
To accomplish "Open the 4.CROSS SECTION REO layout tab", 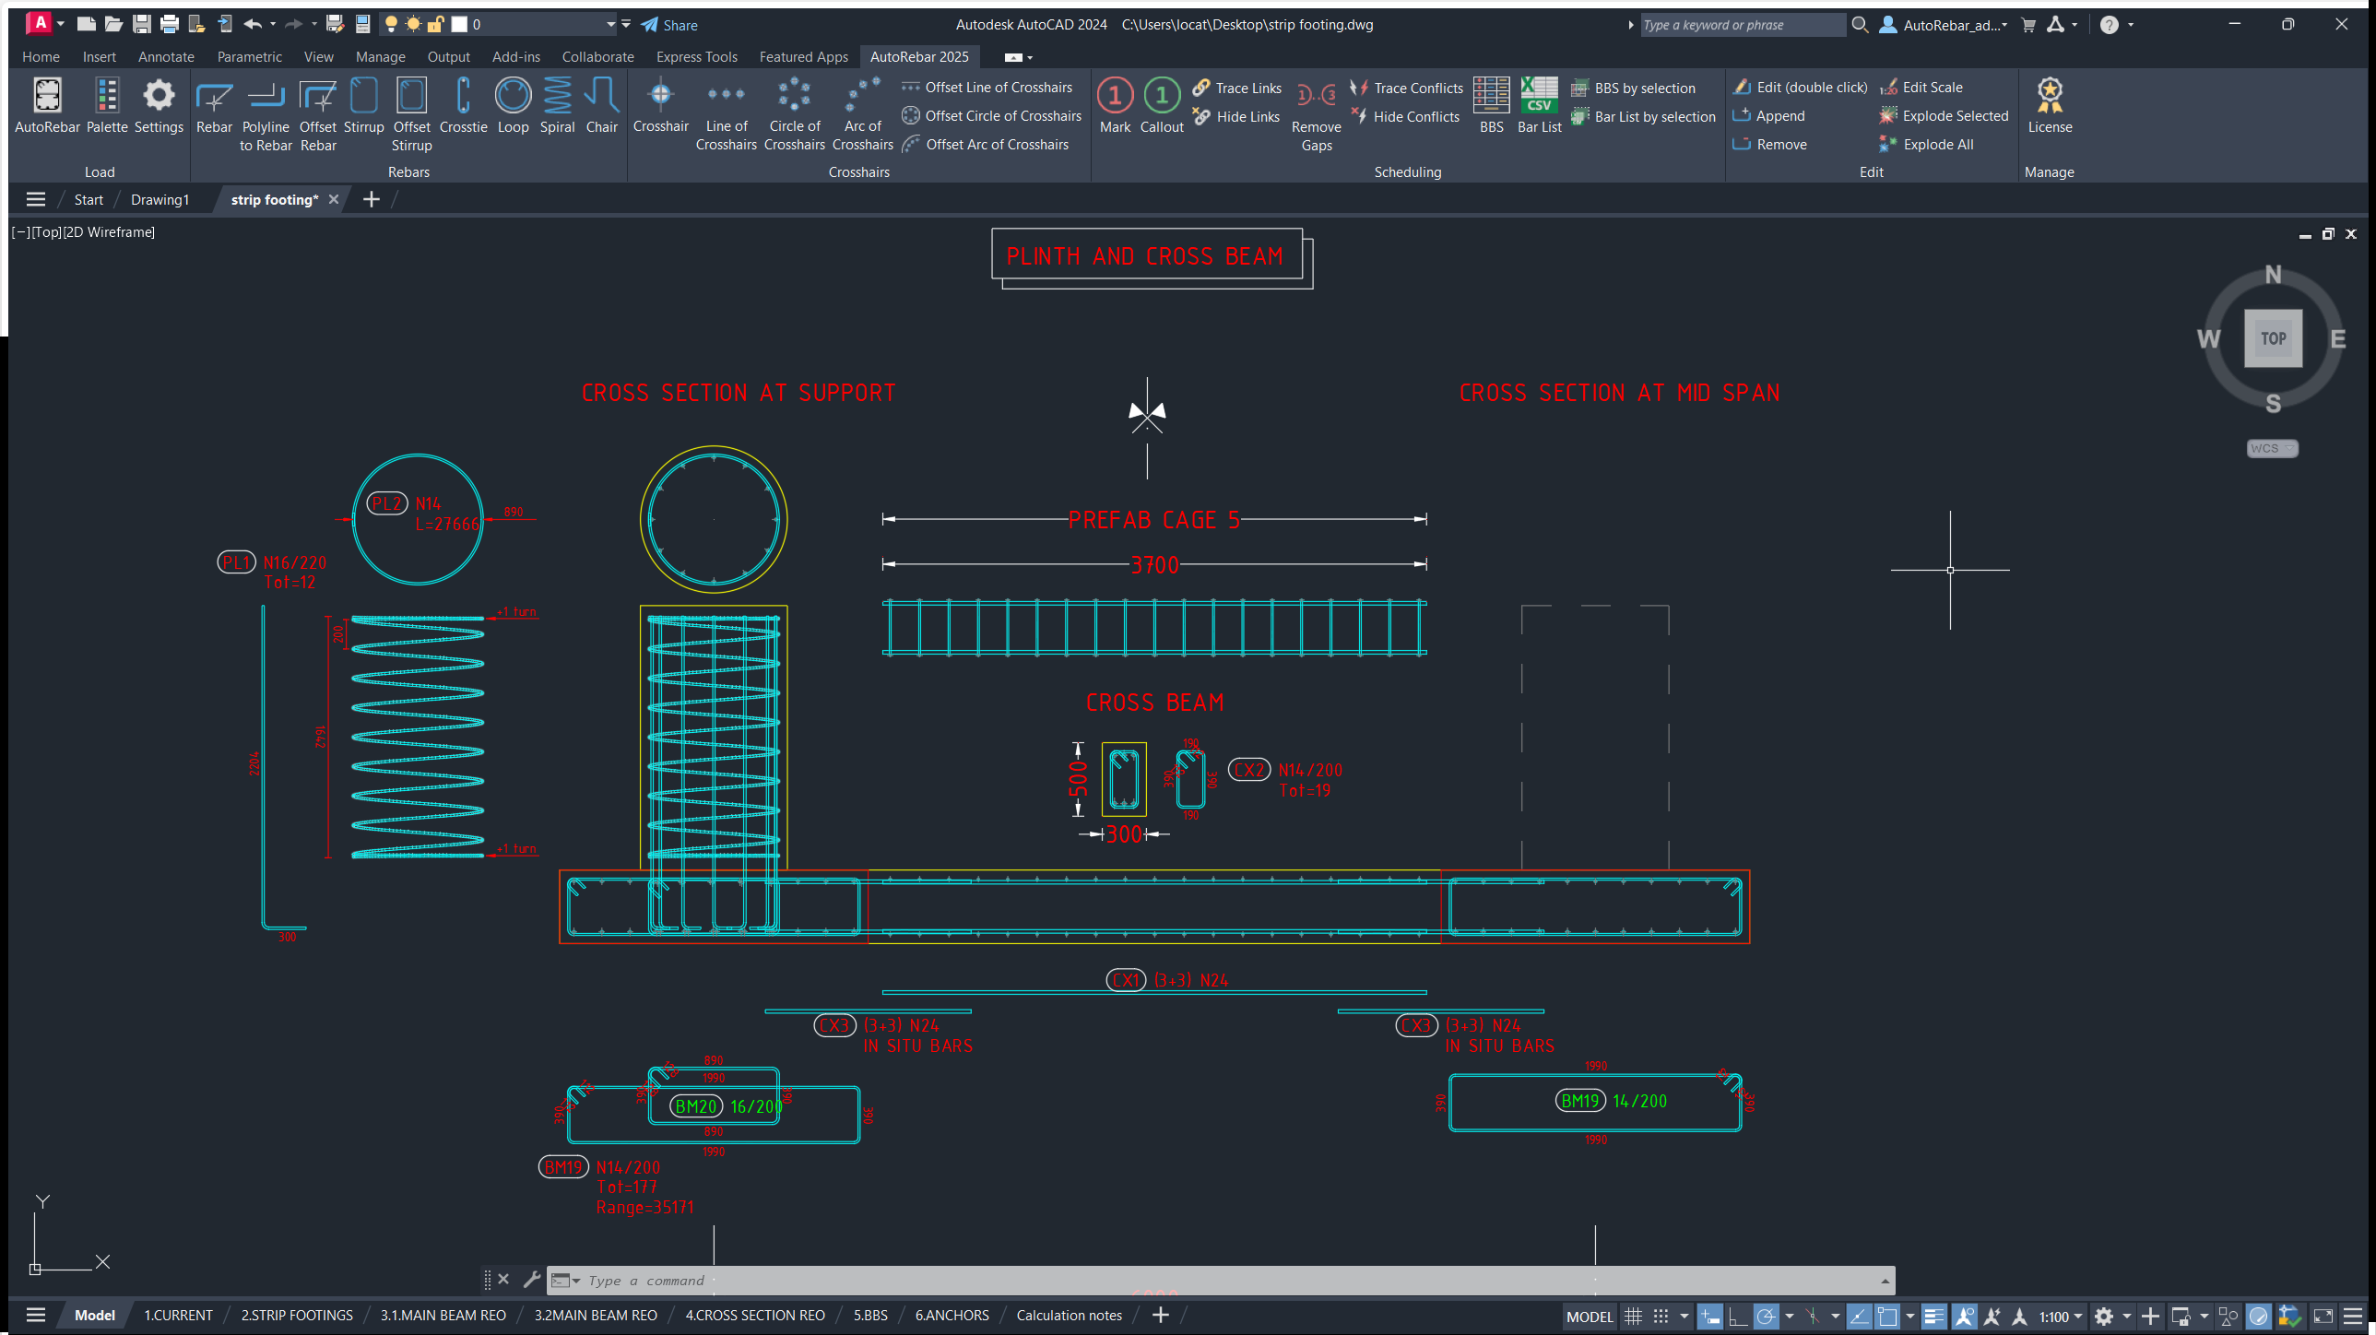I will (x=754, y=1315).
